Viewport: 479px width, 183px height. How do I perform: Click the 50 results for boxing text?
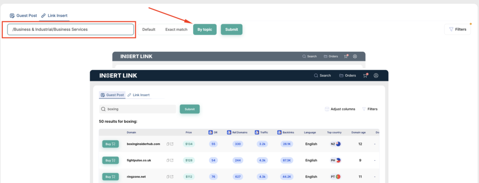pyautogui.click(x=118, y=121)
